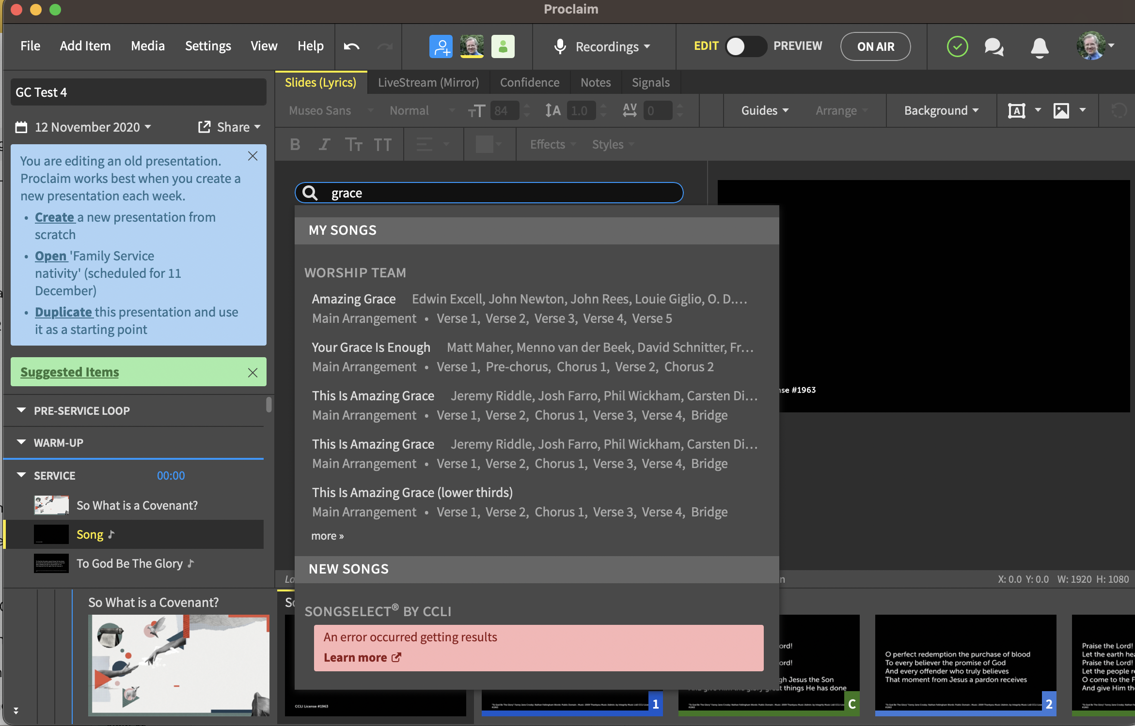1135x726 pixels.
Task: Dismiss the old presentation notice
Action: coord(252,156)
